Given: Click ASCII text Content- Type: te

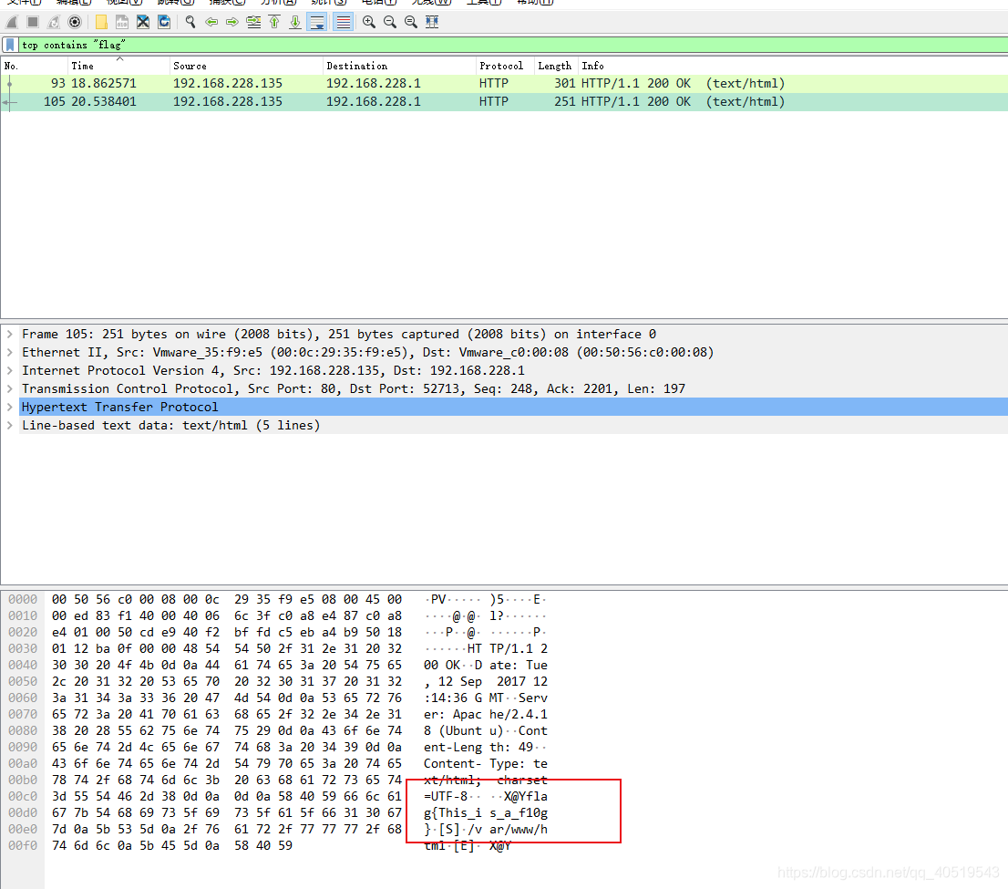Looking at the screenshot, I should [x=486, y=763].
